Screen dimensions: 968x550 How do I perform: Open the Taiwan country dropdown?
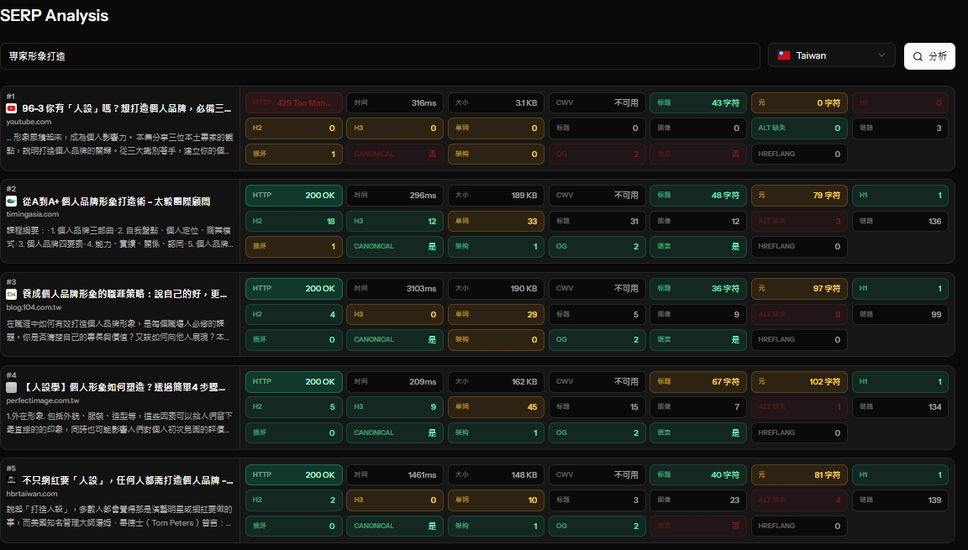[832, 55]
